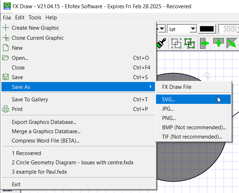Choose JPG... export format
The width and height of the screenshot is (239, 193).
[x=193, y=109]
